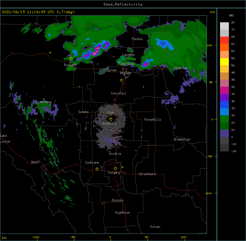This screenshot has height=241, width=246.
Task: Click the magenta 42 dBZ legend swatch
Action: 224,90
